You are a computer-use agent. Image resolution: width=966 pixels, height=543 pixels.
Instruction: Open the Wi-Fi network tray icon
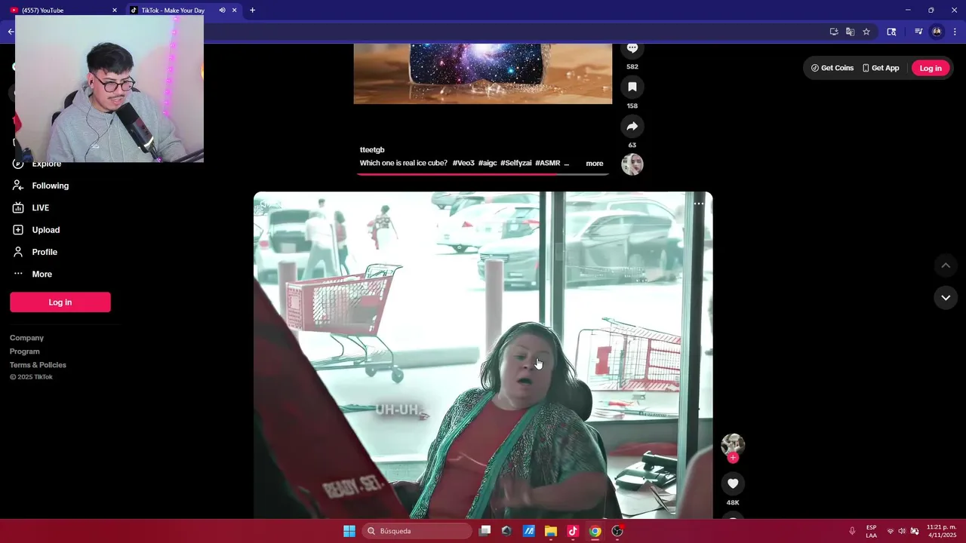click(x=891, y=532)
